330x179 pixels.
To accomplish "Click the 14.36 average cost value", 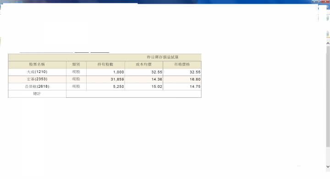I will click(x=157, y=79).
